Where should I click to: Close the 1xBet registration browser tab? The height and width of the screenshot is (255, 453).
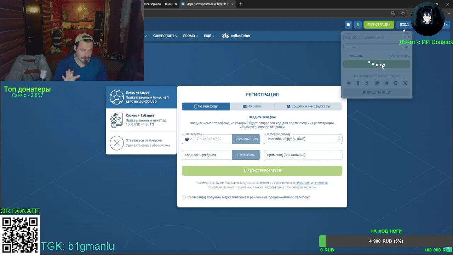pyautogui.click(x=233, y=4)
